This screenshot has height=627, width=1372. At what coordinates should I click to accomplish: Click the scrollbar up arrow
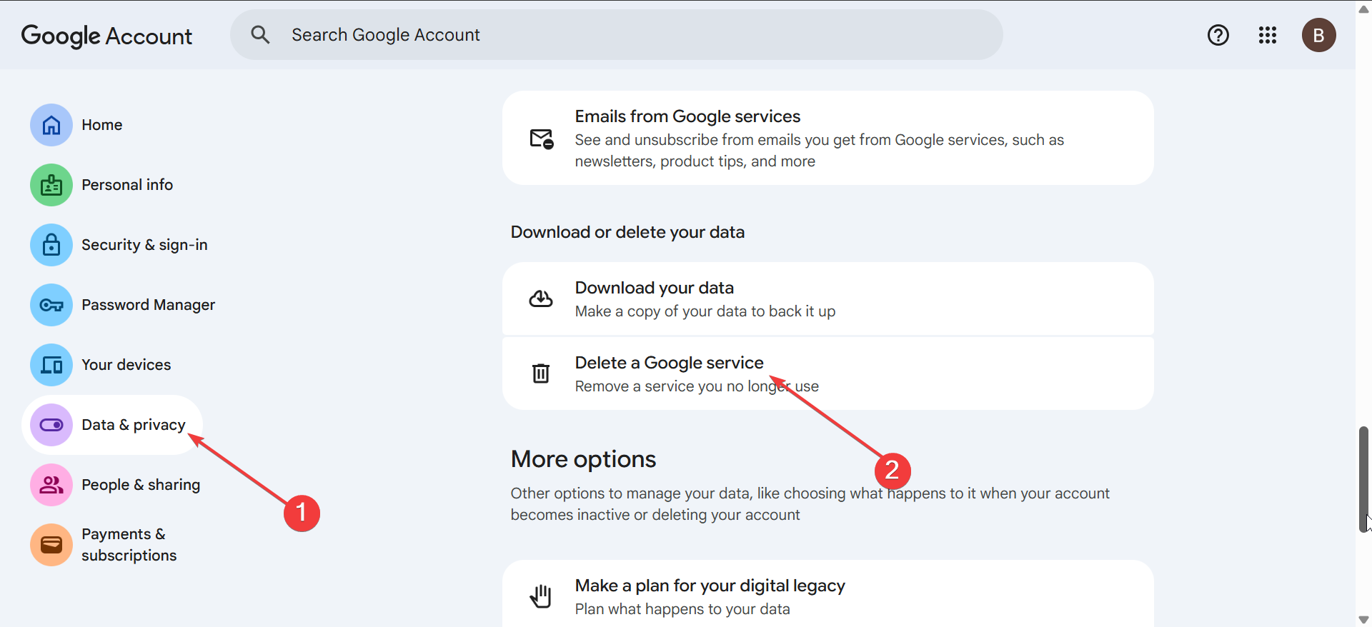1364,9
